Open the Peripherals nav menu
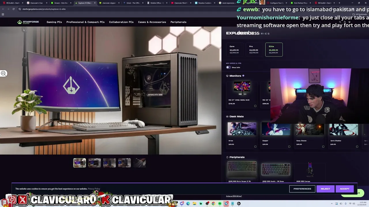Screen dimensions: 369x207 point(178,22)
